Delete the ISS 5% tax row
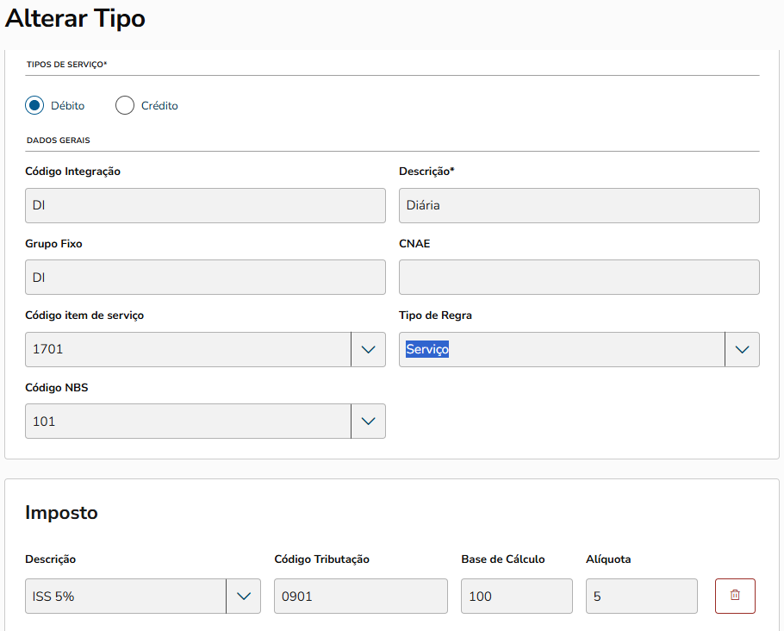 click(735, 596)
